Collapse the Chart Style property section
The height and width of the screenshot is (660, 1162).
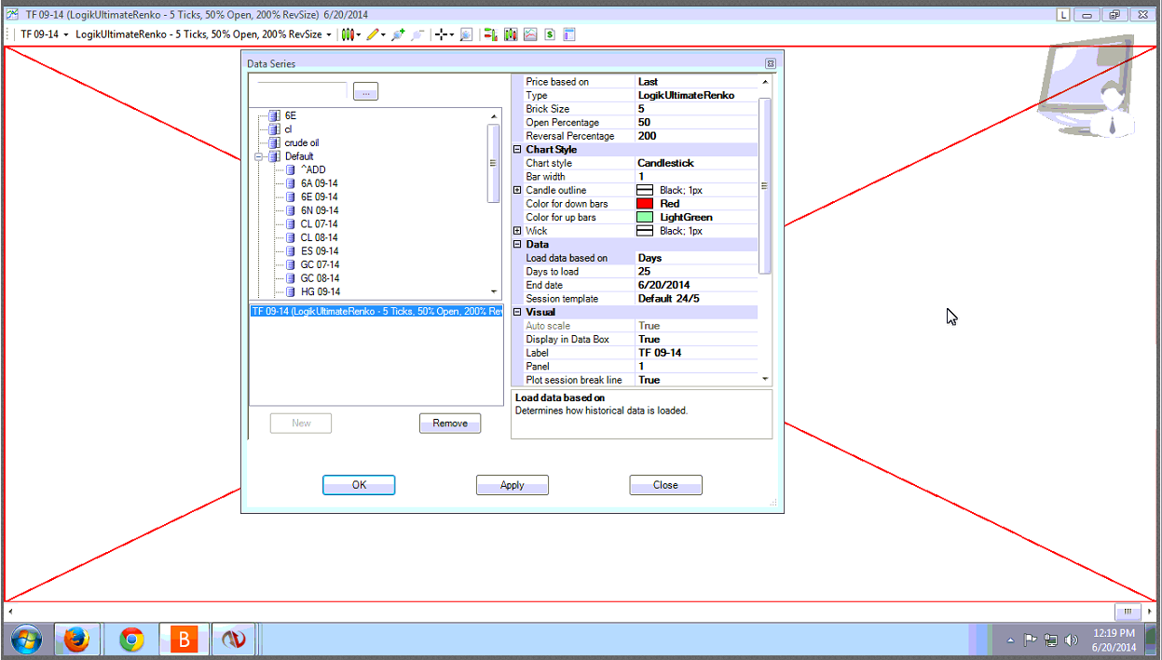(518, 149)
